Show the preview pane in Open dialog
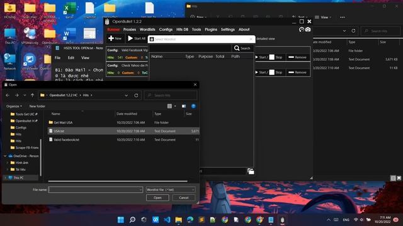Image resolution: width=403 pixels, height=226 pixels. pyautogui.click(x=184, y=106)
